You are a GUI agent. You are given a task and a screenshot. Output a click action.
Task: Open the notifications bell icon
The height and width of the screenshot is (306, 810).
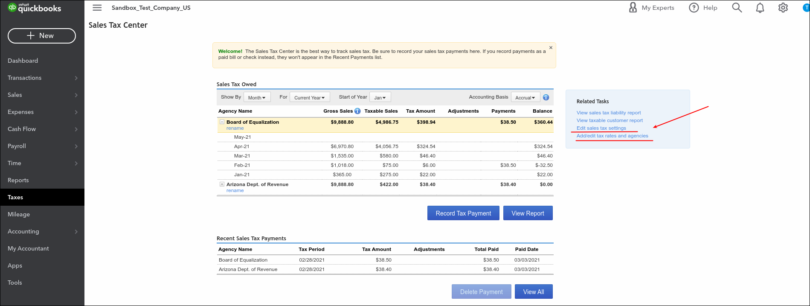pos(760,8)
